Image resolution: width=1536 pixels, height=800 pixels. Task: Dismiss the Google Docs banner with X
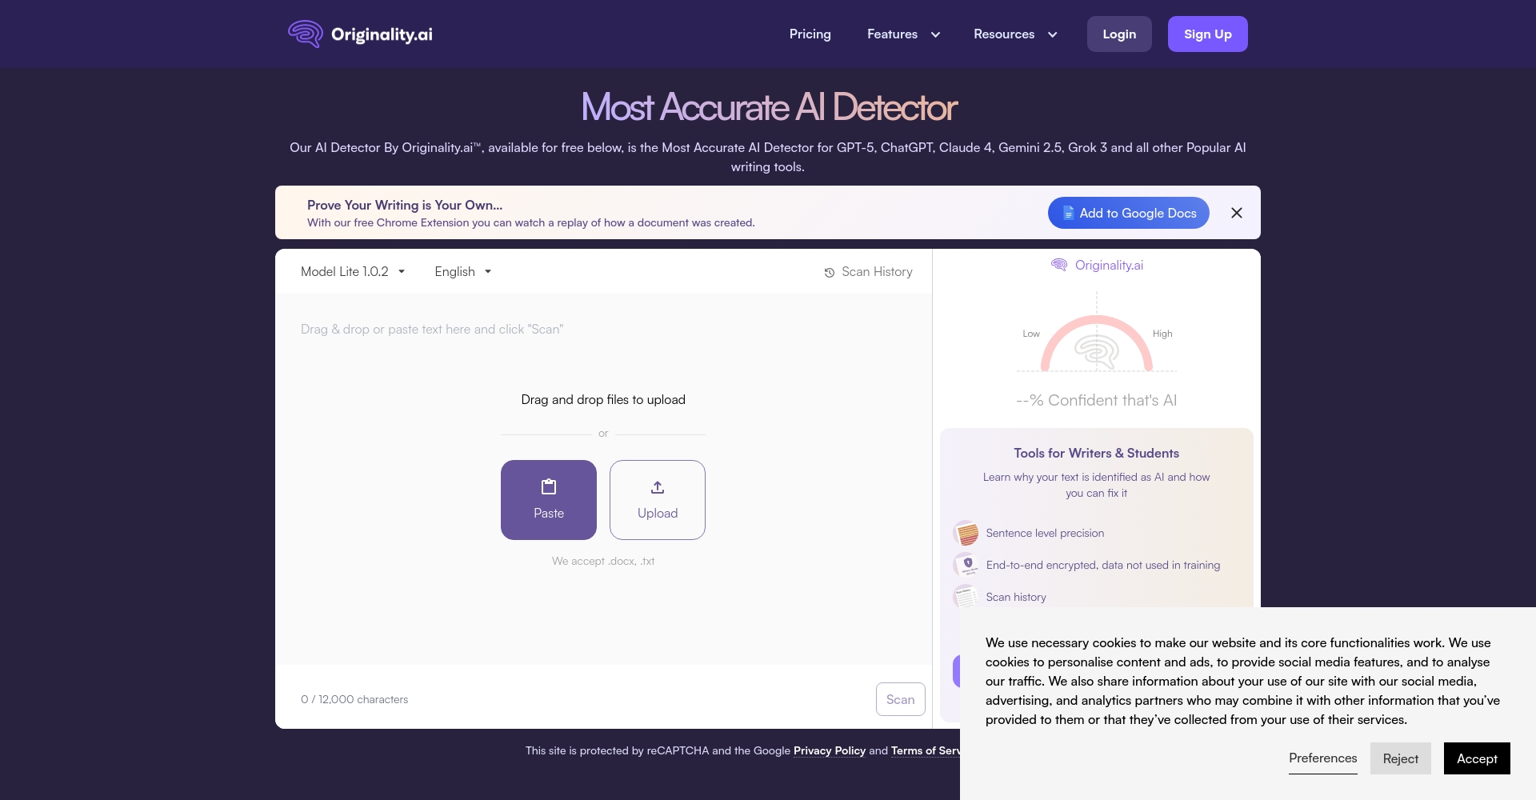point(1237,213)
